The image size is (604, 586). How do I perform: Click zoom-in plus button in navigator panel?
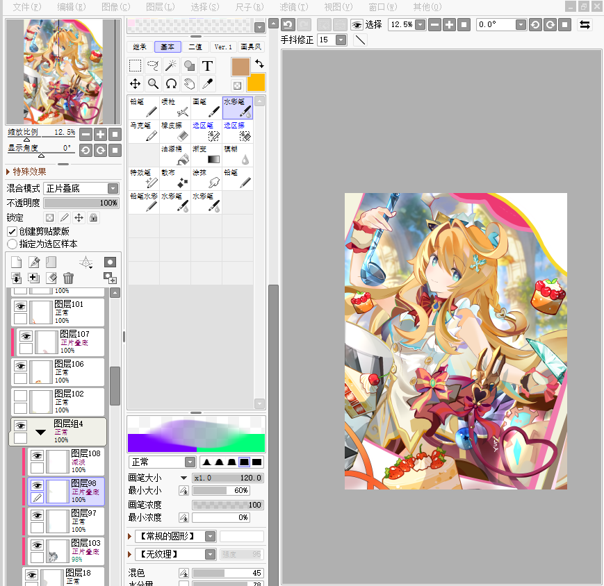point(100,134)
